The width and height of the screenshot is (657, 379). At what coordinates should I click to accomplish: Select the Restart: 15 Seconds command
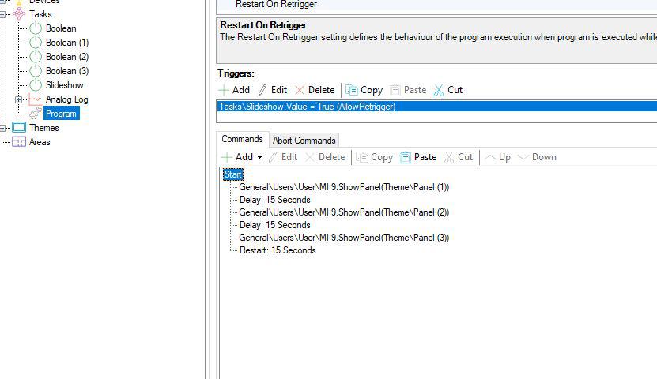click(x=277, y=250)
